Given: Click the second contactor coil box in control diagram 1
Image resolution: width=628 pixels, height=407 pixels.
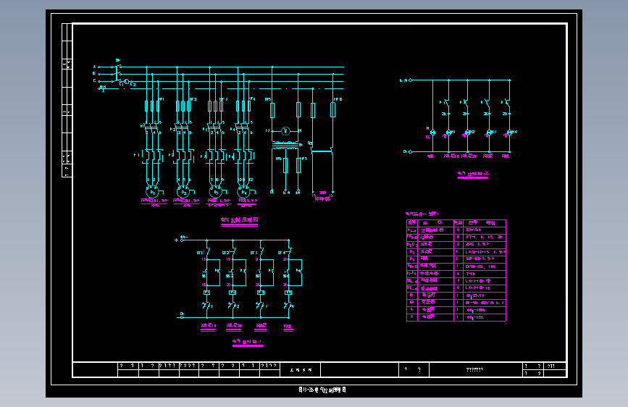Looking at the screenshot, I should coord(233,293).
